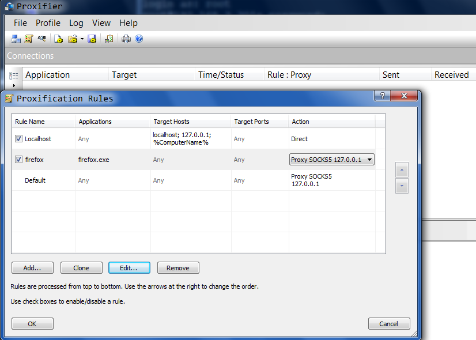Select the Default rule row name

point(35,180)
